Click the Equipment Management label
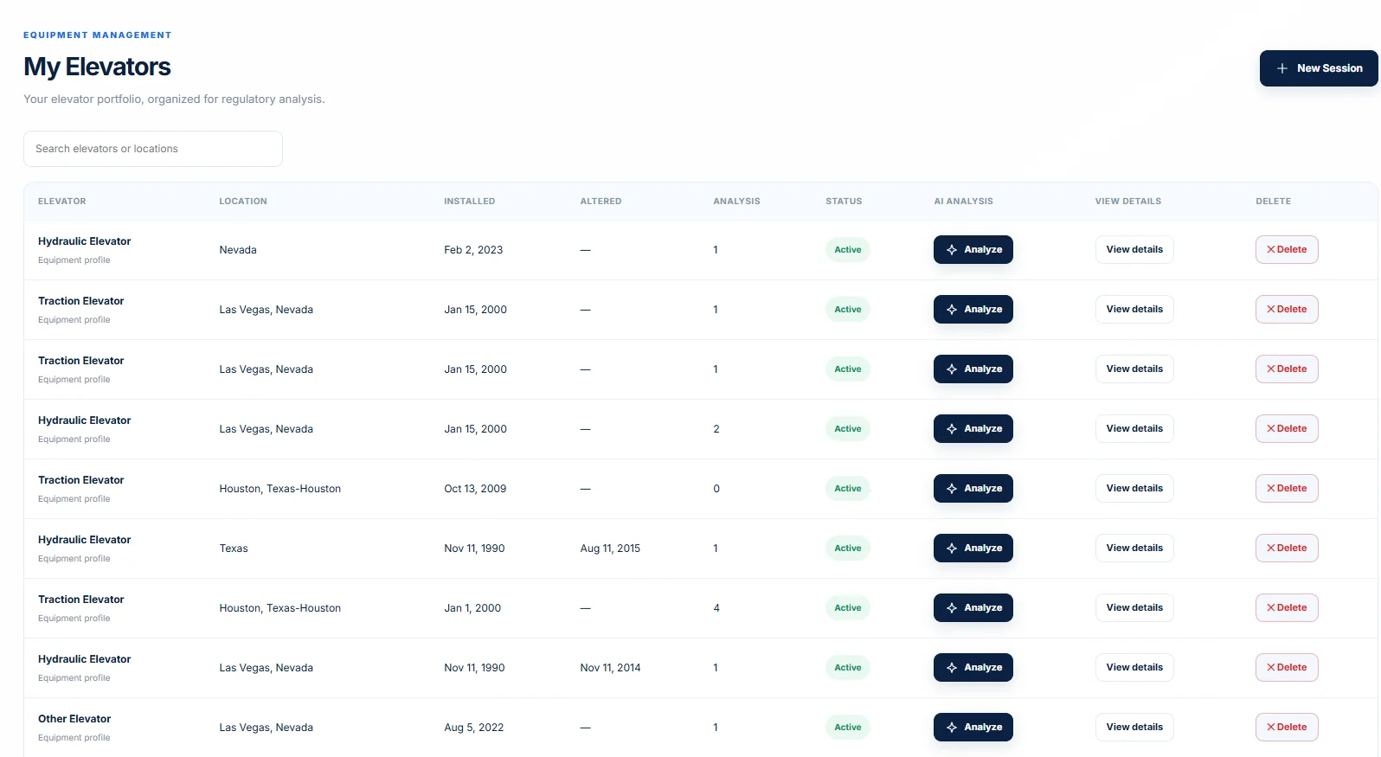Screen dimensions: 1381x757 (97, 35)
